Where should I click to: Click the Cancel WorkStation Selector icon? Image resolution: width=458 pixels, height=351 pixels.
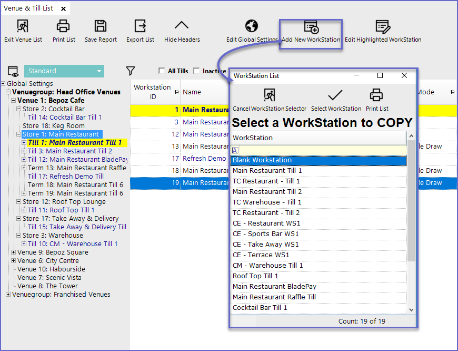270,95
